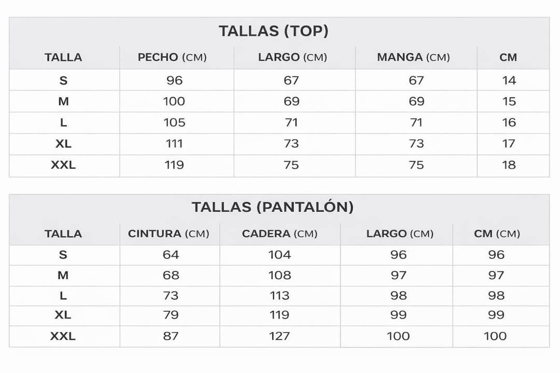Click the TALLAS (PANTALÓN) table title
The height and width of the screenshot is (373, 560).
click(273, 207)
